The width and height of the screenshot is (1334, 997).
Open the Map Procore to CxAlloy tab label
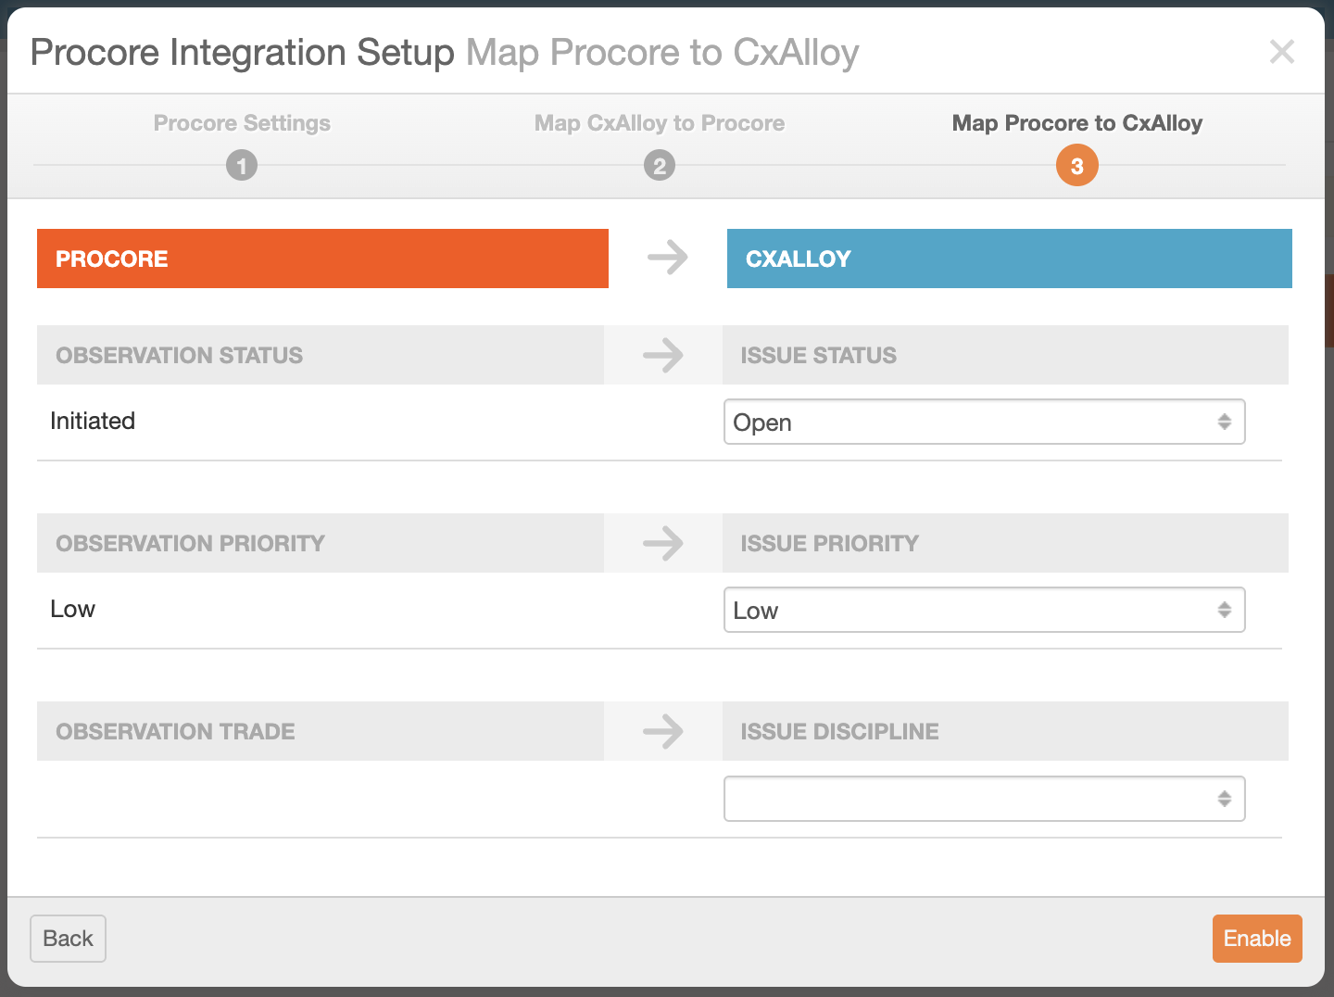pos(1077,123)
